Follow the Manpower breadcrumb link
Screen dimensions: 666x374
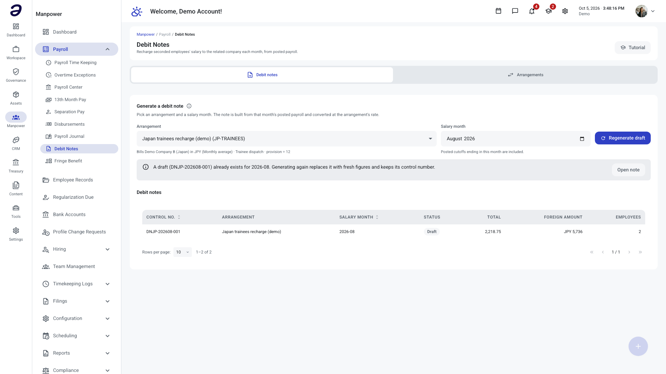145,34
